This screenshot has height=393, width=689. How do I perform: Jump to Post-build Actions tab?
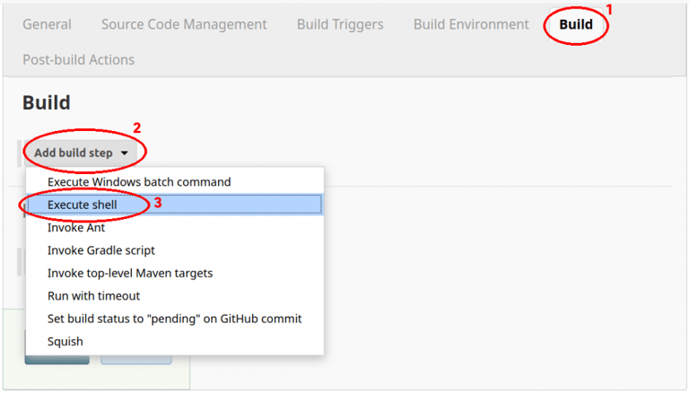(78, 59)
